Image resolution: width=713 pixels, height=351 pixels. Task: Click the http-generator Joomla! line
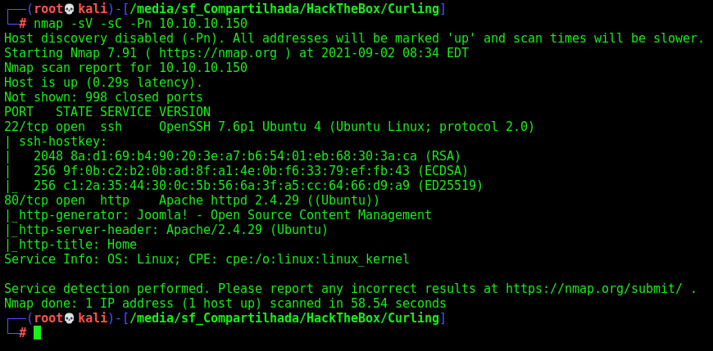218,215
